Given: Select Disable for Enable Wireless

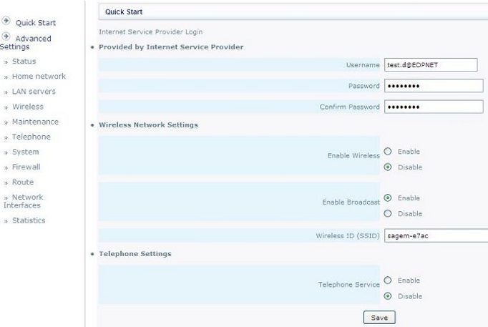Looking at the screenshot, I should 388,167.
